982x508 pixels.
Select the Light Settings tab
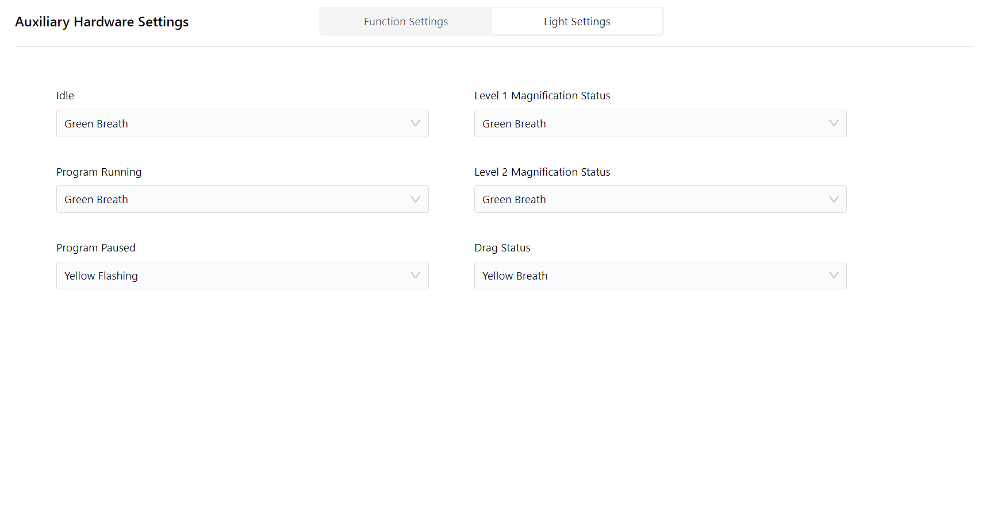pyautogui.click(x=577, y=22)
